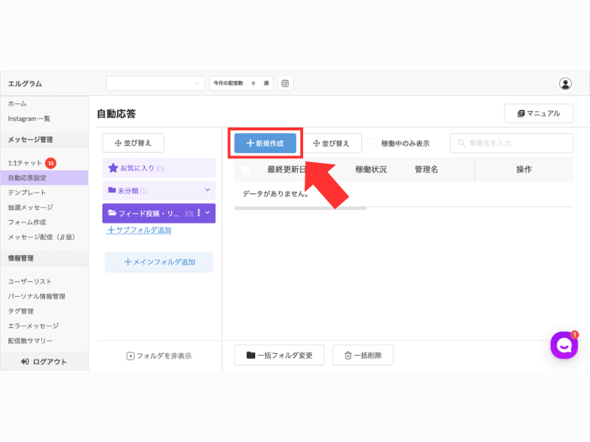The height and width of the screenshot is (442, 590).
Task: Collapse the フィード投稿 folder chevron
Action: tap(208, 213)
